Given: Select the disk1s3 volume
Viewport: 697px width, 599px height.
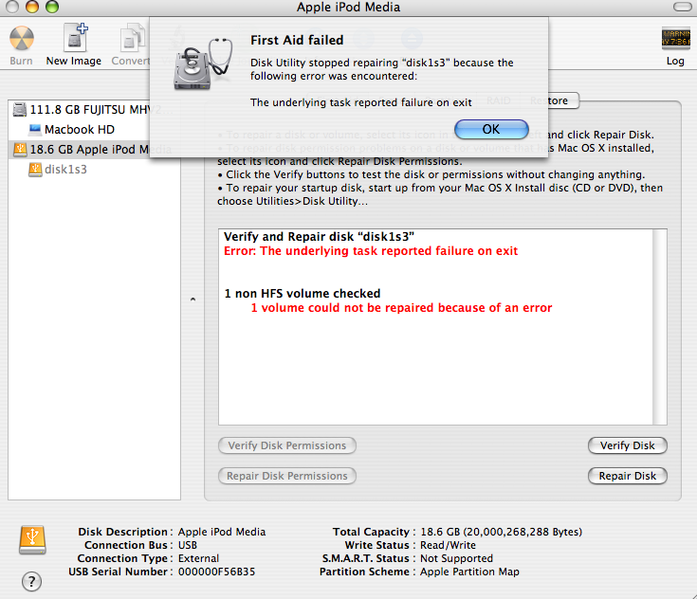Looking at the screenshot, I should click(58, 170).
